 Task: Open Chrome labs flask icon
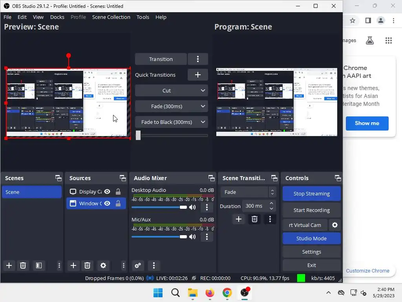tap(370, 41)
